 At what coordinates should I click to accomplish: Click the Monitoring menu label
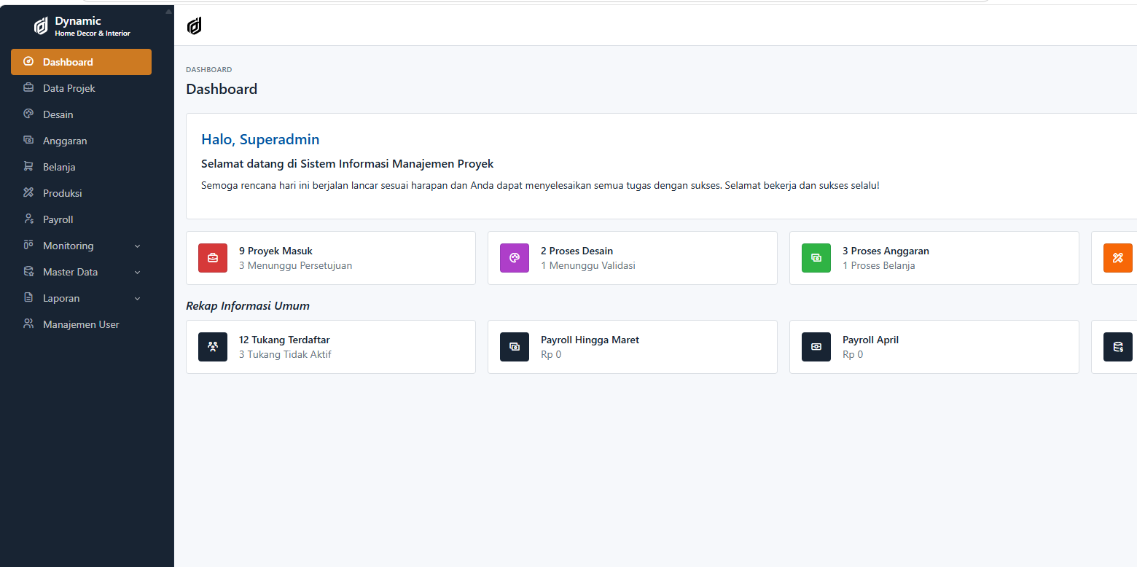click(69, 246)
